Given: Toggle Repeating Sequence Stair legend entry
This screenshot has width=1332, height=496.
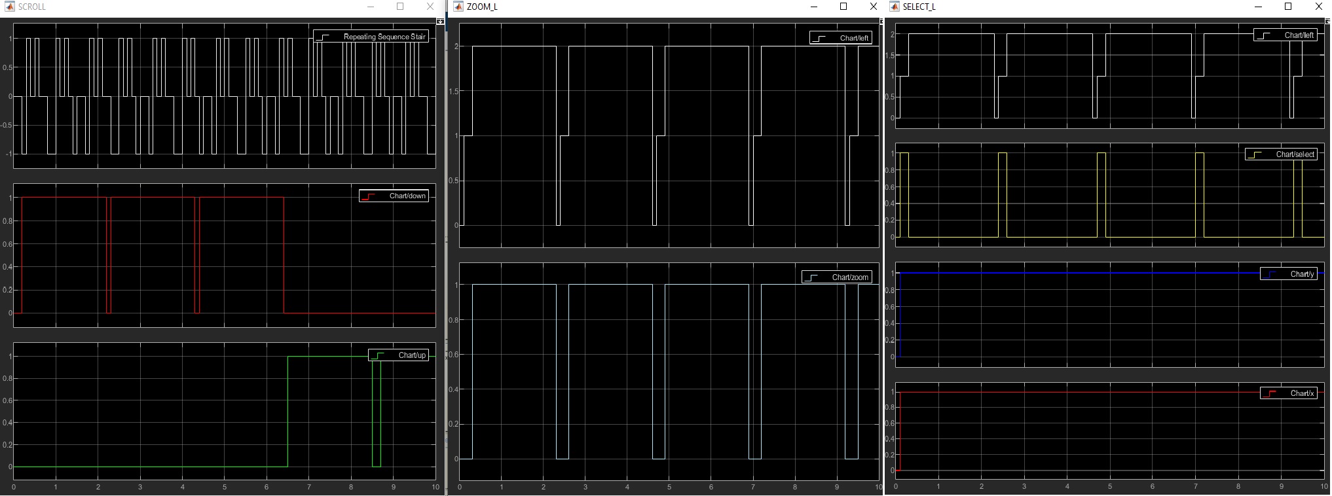Looking at the screenshot, I should click(371, 37).
